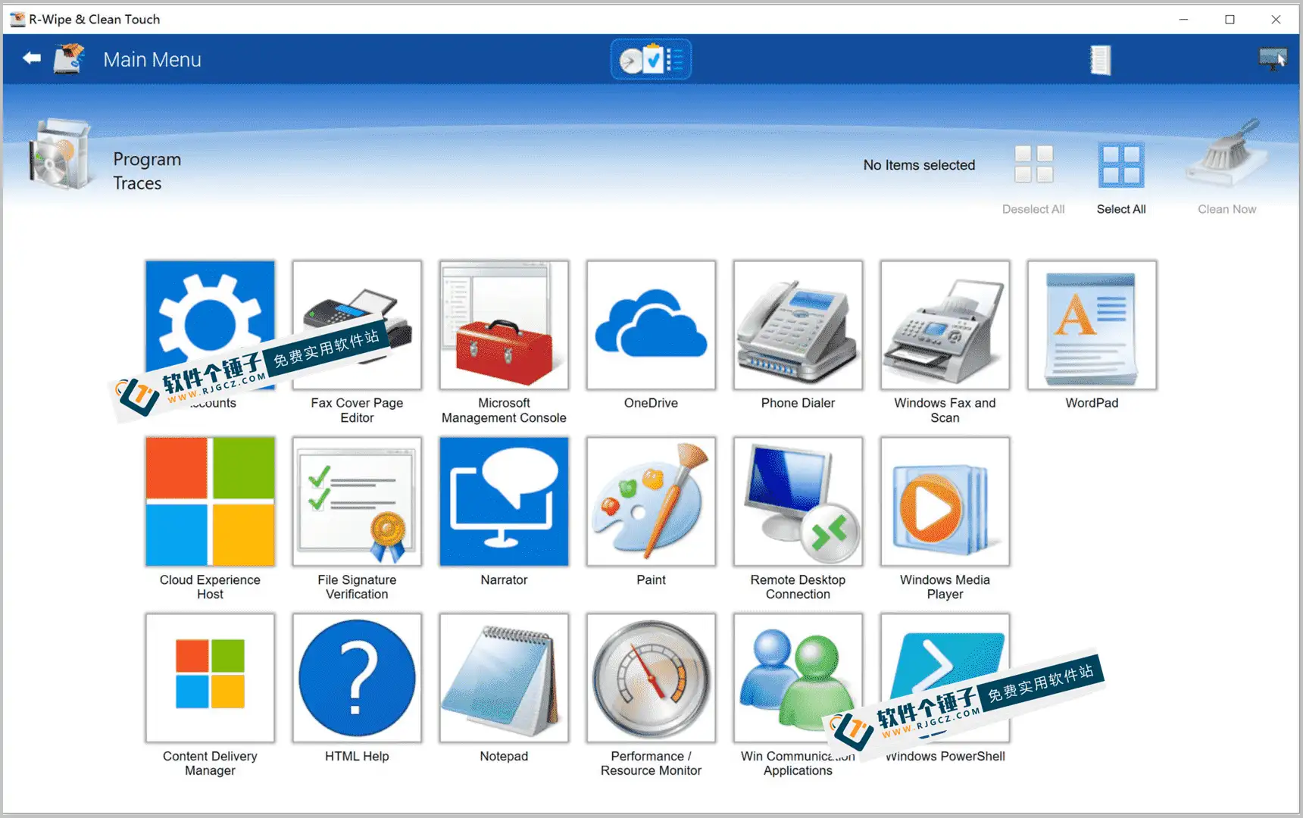This screenshot has width=1303, height=818.
Task: Open the scheduler using the clock icon
Action: [651, 58]
